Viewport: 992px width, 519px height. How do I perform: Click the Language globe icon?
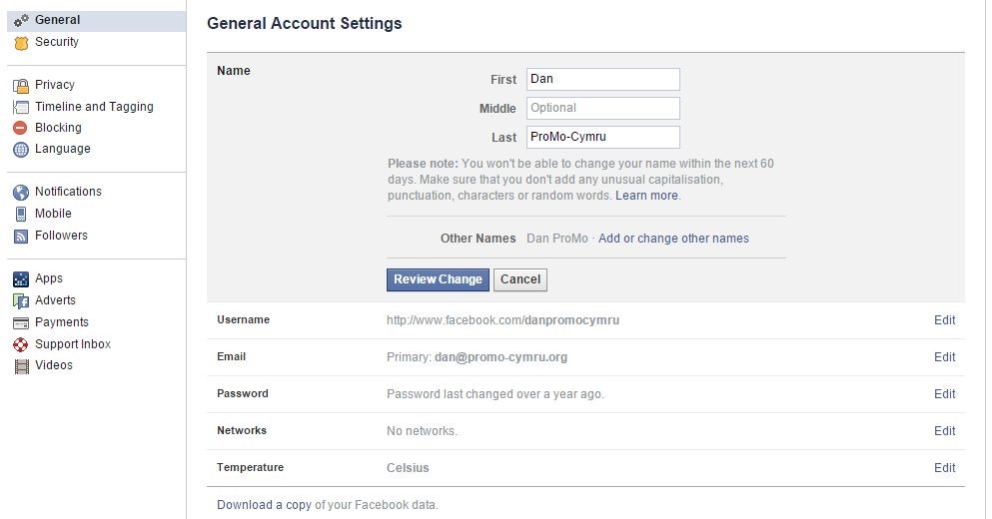pos(21,149)
